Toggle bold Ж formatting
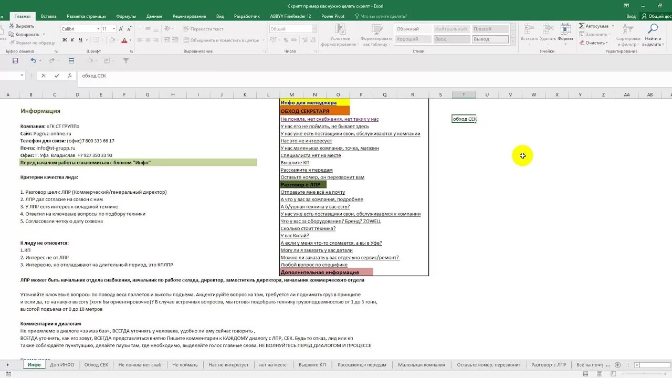The height and width of the screenshot is (378, 672). [x=65, y=40]
